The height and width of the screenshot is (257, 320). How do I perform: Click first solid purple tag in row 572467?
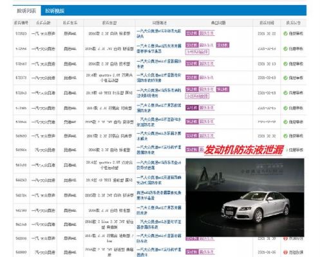click(x=192, y=64)
